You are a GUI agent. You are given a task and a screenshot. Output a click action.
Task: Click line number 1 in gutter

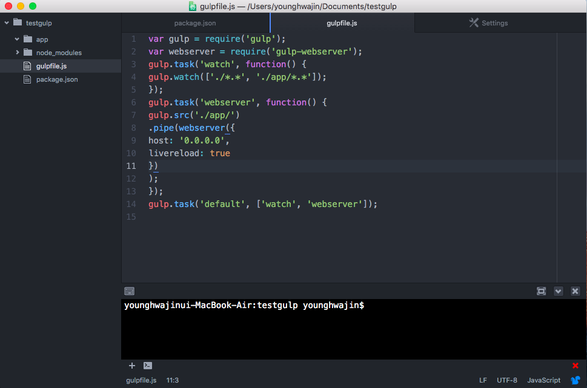[134, 39]
